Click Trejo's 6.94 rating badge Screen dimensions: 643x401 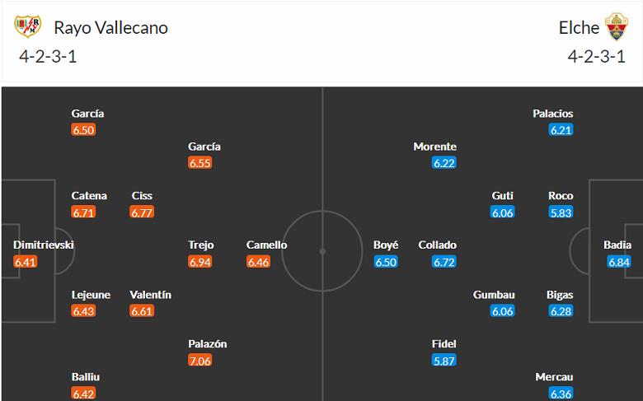pyautogui.click(x=200, y=262)
